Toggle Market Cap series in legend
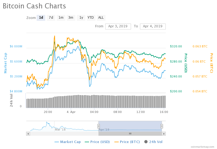 click(68, 142)
